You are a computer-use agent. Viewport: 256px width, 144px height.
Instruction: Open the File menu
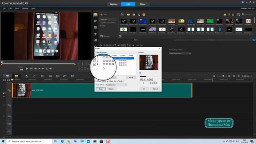point(4,8)
